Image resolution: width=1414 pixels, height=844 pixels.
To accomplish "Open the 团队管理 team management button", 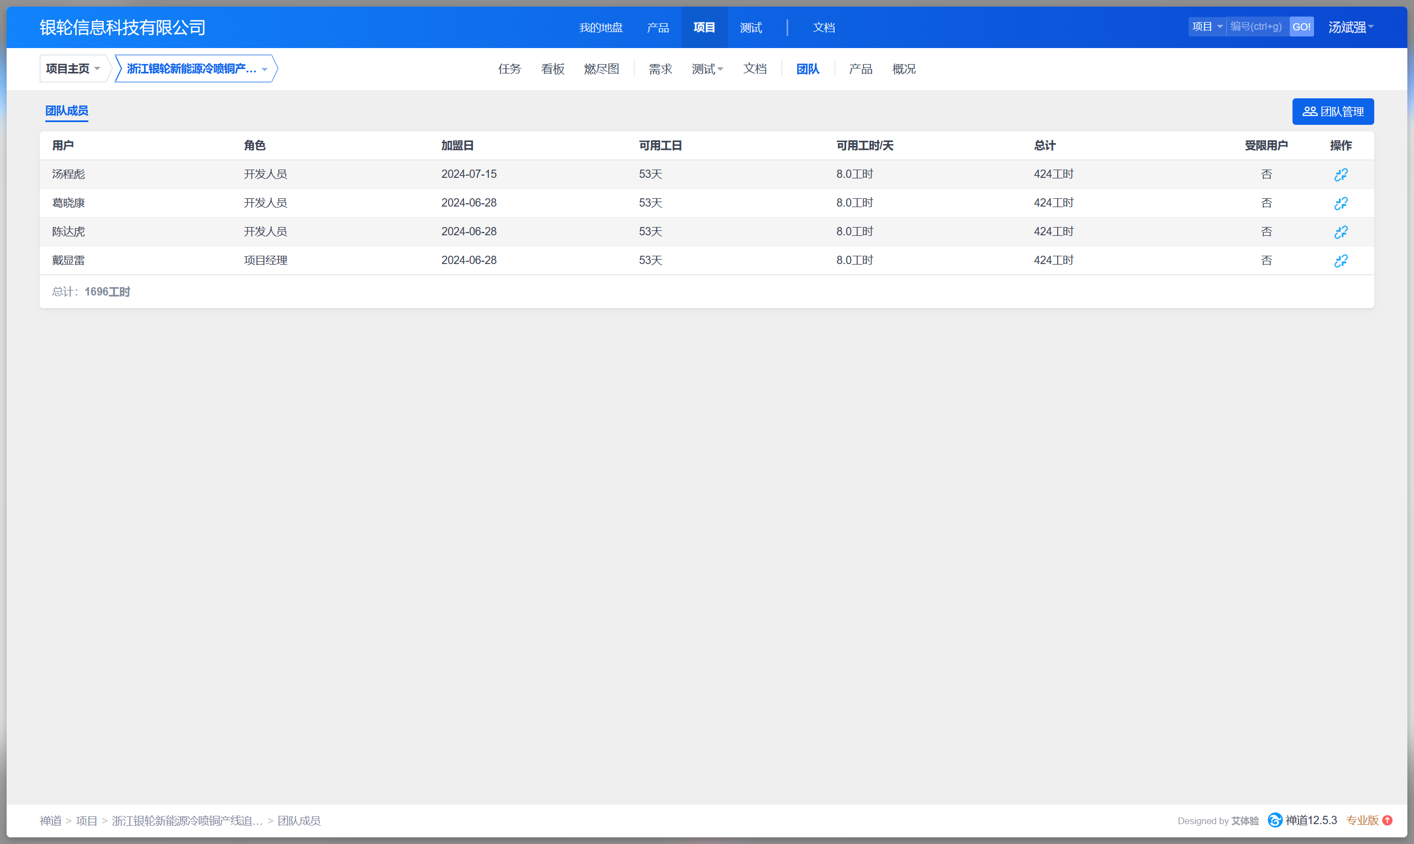I will coord(1332,112).
